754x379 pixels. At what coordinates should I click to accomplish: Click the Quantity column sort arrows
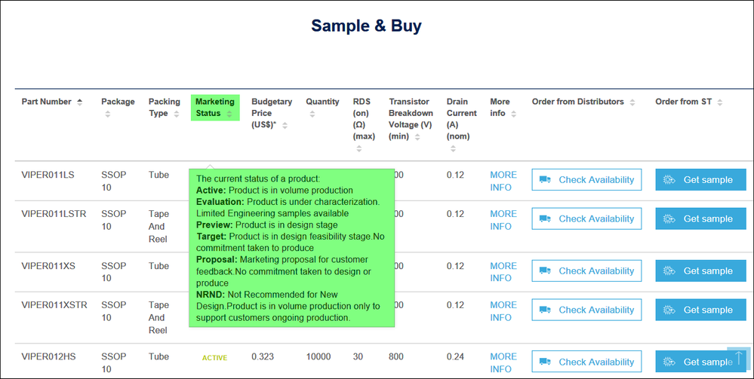[312, 114]
